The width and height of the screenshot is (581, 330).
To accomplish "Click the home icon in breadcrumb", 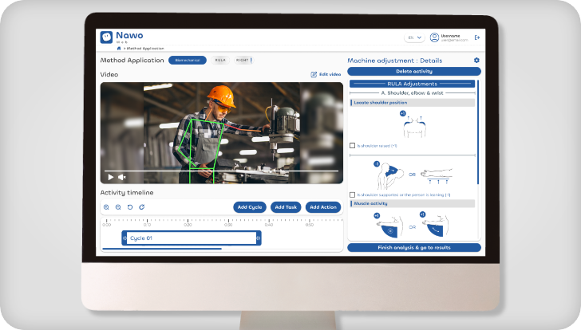I will pos(119,49).
